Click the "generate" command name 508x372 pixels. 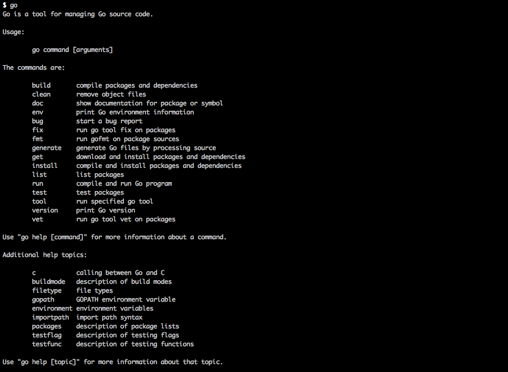(x=46, y=148)
